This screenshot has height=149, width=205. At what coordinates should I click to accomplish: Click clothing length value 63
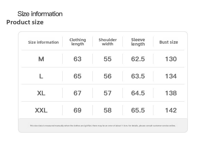[78, 59]
